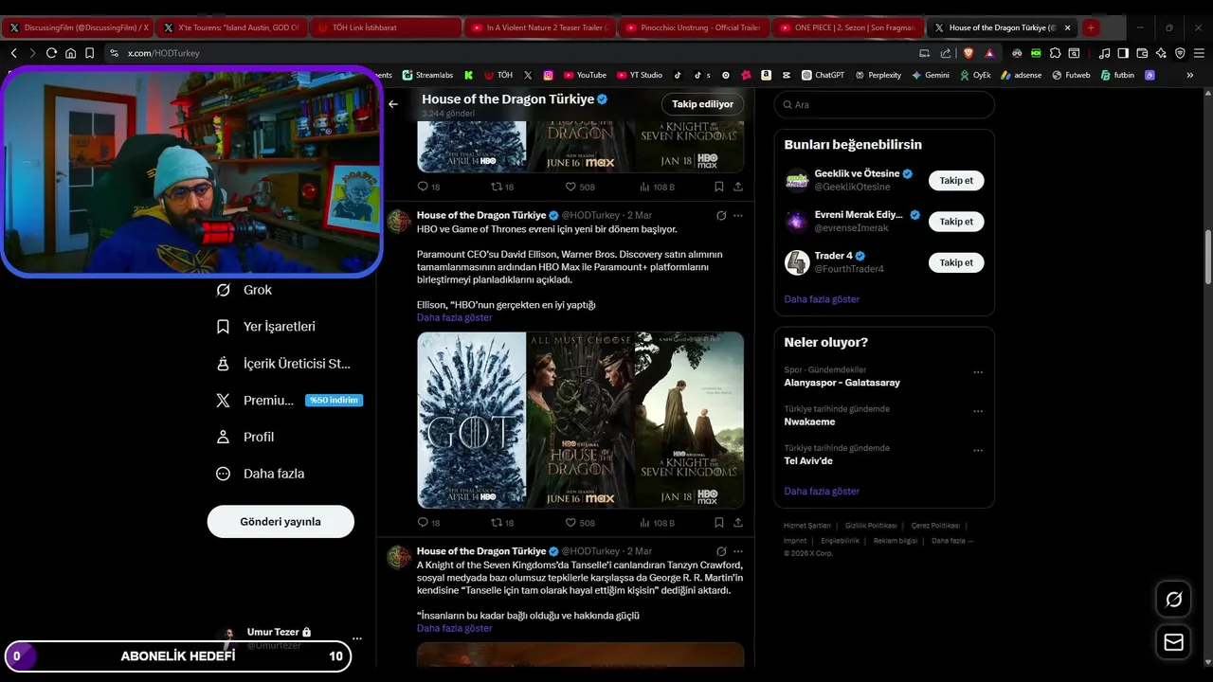View analytics of the HBO and Game of Thrones post
The image size is (1213, 682).
click(658, 523)
